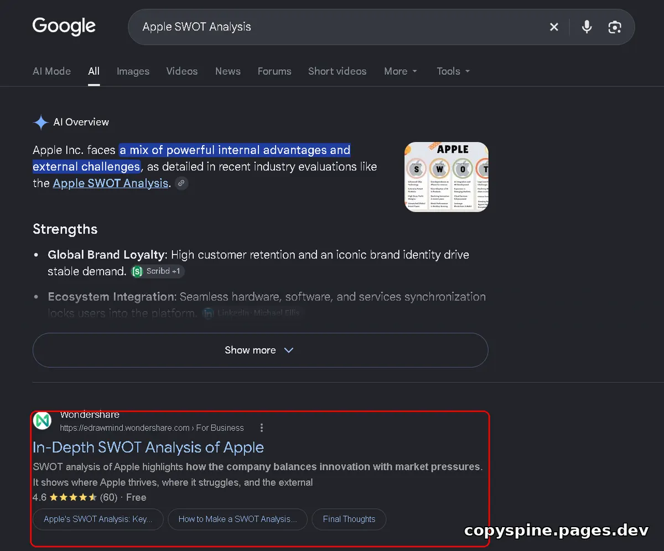The height and width of the screenshot is (551, 664).
Task: Open the LinkedIn Michael Ellis source chip
Action: pos(252,313)
